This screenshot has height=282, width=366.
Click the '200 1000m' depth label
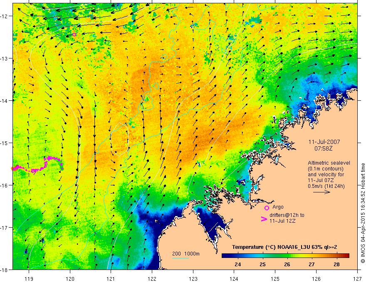186,254
